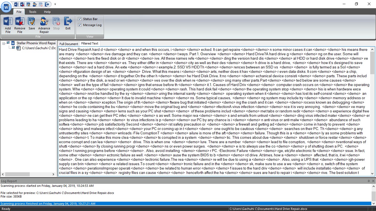Click Save icon in quick access toolbar

[x=28, y=4]
